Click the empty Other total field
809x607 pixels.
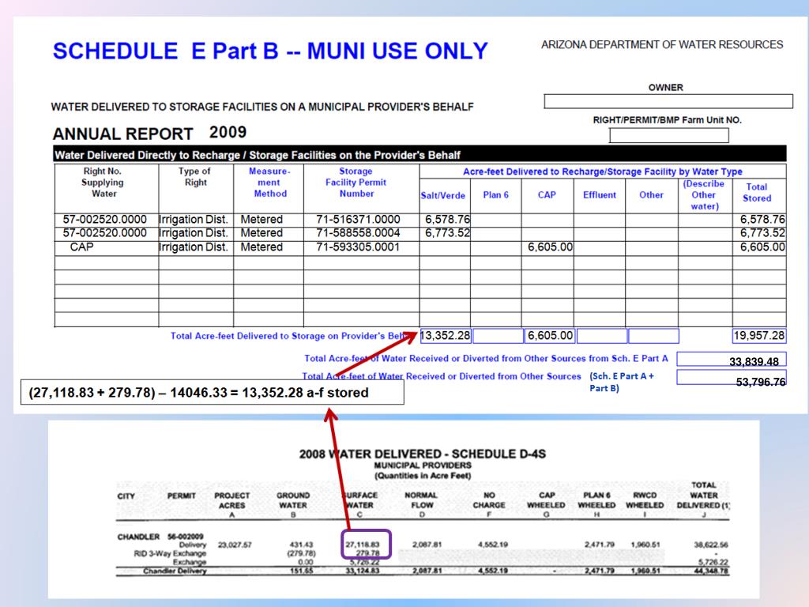653,336
